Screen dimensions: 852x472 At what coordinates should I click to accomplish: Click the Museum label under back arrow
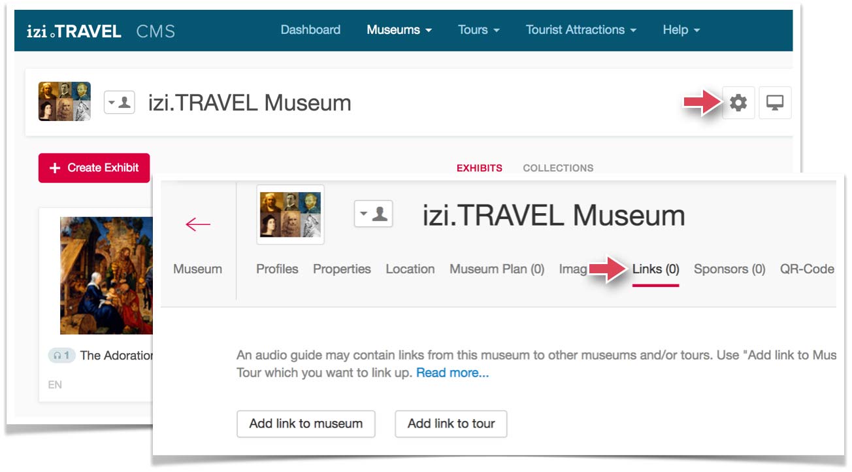pyautogui.click(x=197, y=269)
